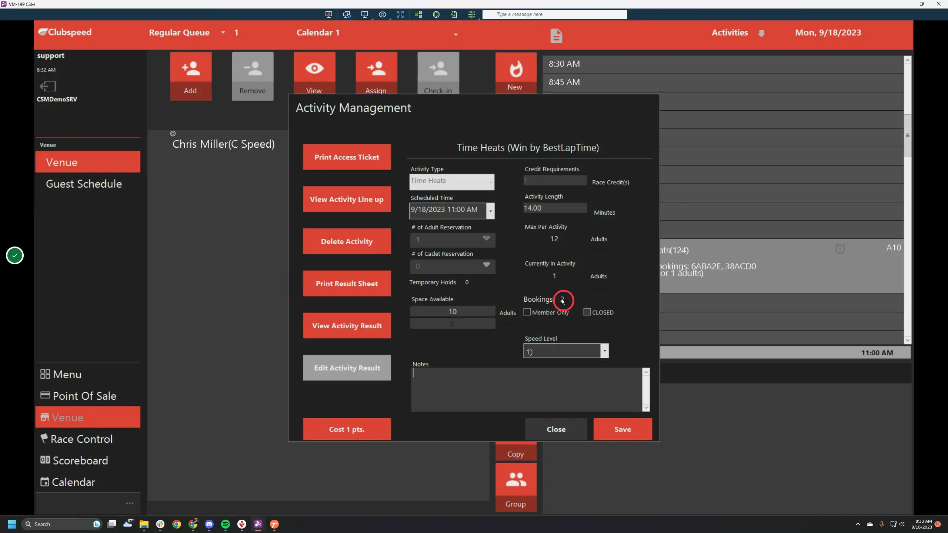Image resolution: width=948 pixels, height=533 pixels.
Task: Expand the Calendar 1 dropdown arrow
Action: click(456, 34)
